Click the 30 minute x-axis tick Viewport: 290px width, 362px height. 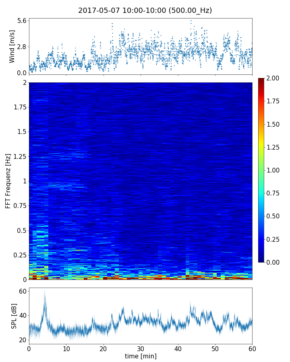(x=141, y=348)
